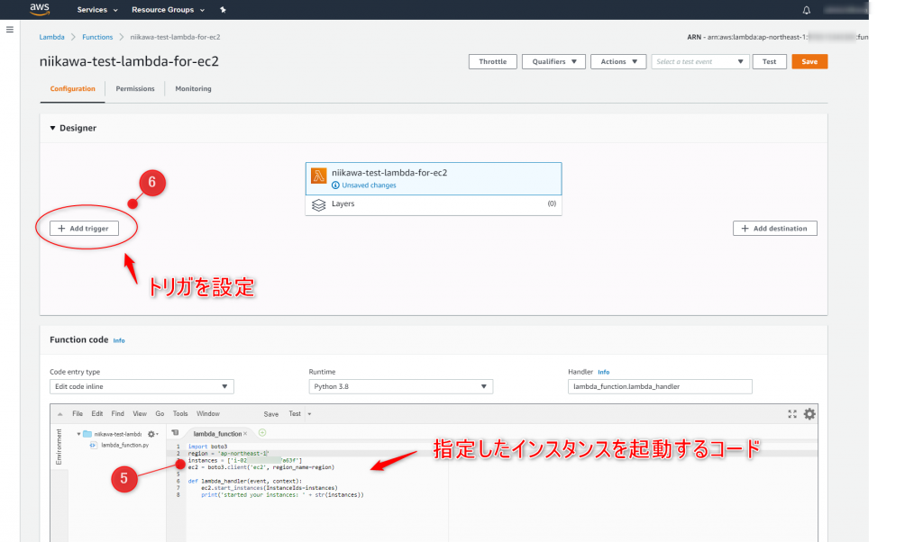Image resolution: width=923 pixels, height=542 pixels.
Task: Switch to the Configuration tab
Action: tap(72, 89)
